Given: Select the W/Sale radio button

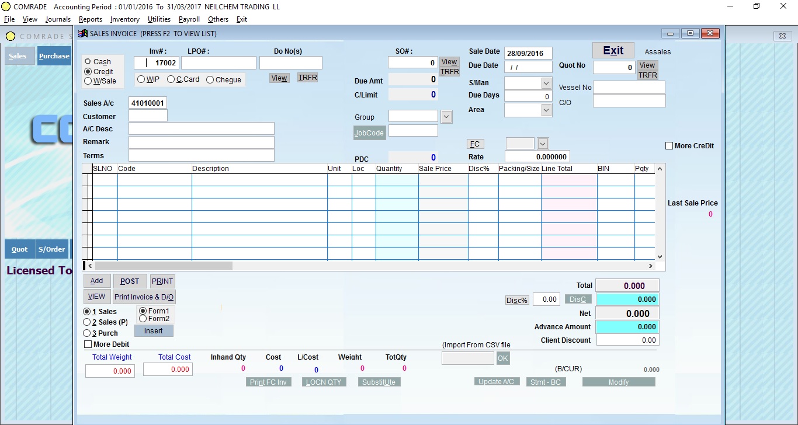Looking at the screenshot, I should click(x=88, y=81).
